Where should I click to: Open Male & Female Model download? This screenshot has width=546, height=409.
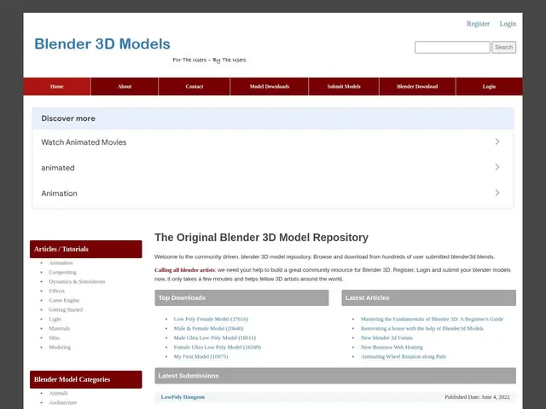208,328
